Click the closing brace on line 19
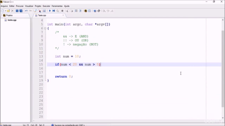This screenshot has width=225, height=126. click(48, 80)
